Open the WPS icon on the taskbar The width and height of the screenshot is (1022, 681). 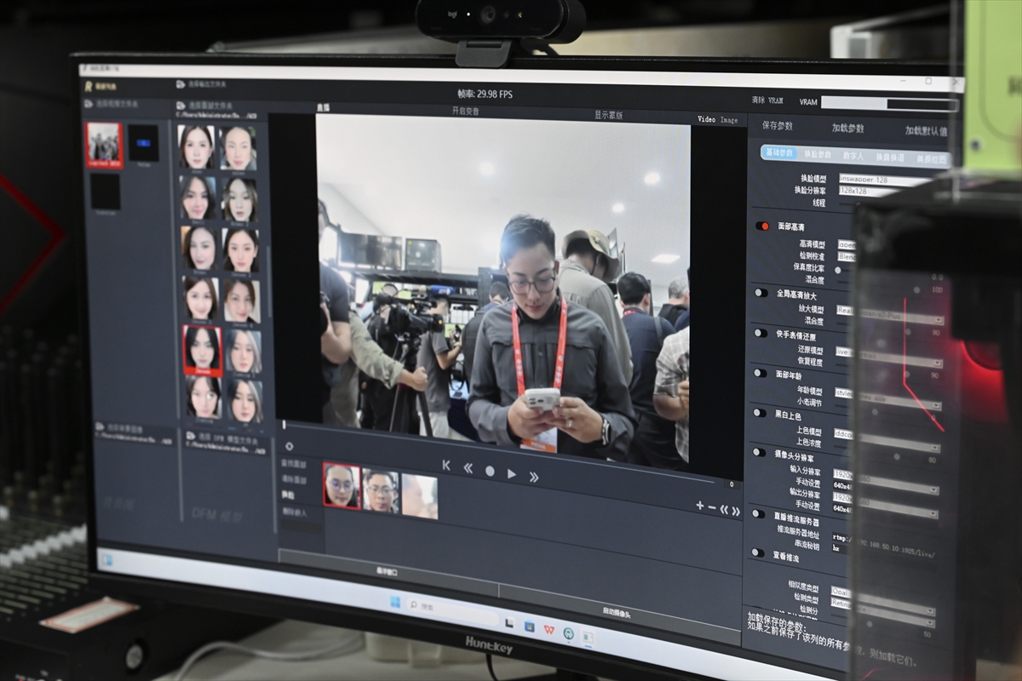point(549,630)
